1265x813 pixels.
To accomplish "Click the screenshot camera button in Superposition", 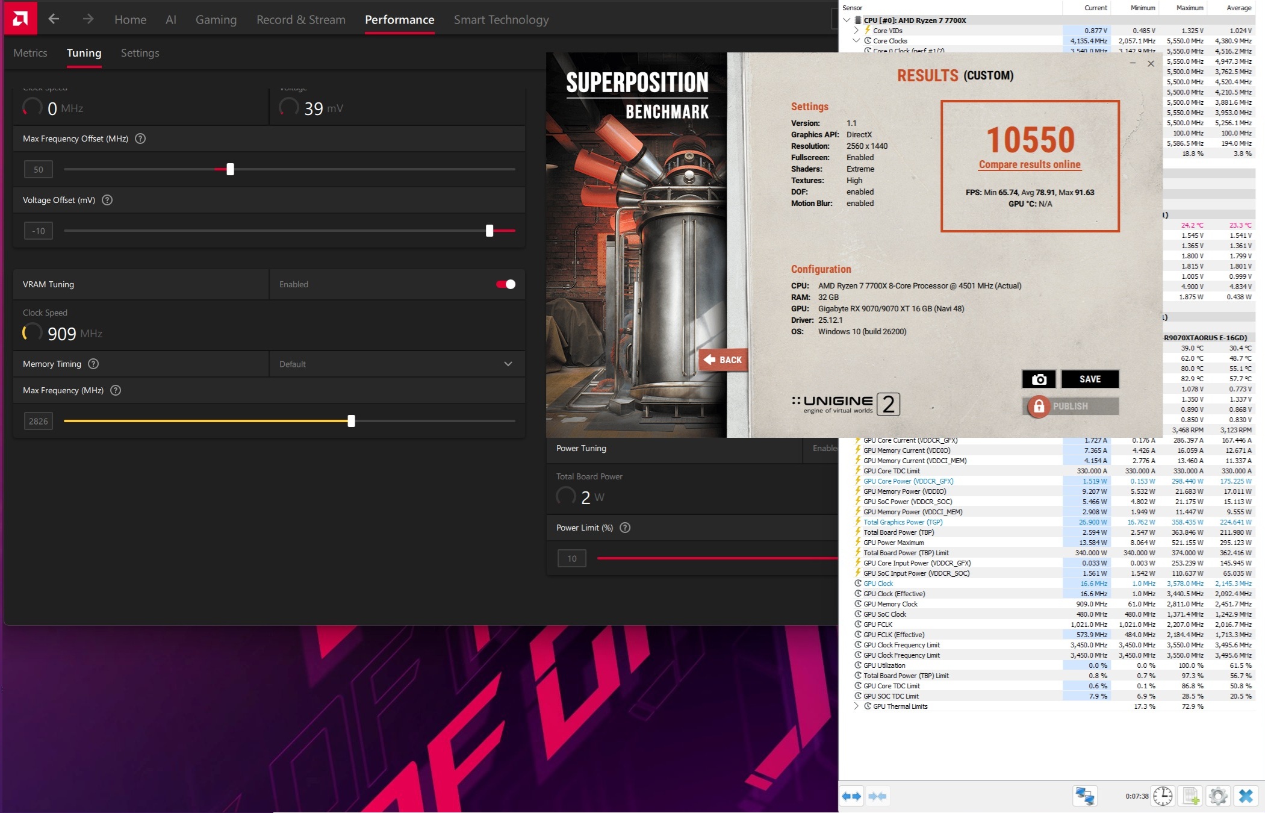I will click(1039, 379).
